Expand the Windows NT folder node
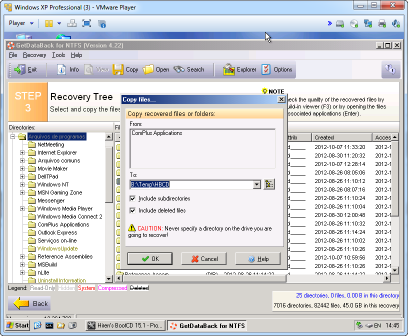 (x=22, y=185)
